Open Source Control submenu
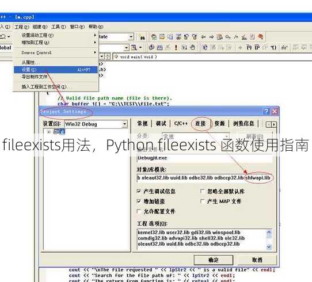The width and height of the screenshot is (312, 282). tap(56, 53)
